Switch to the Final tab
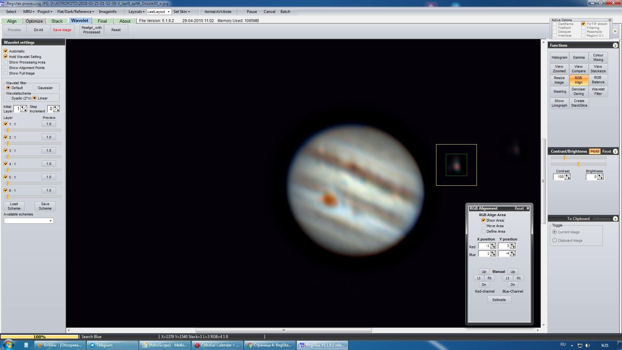 (x=102, y=21)
